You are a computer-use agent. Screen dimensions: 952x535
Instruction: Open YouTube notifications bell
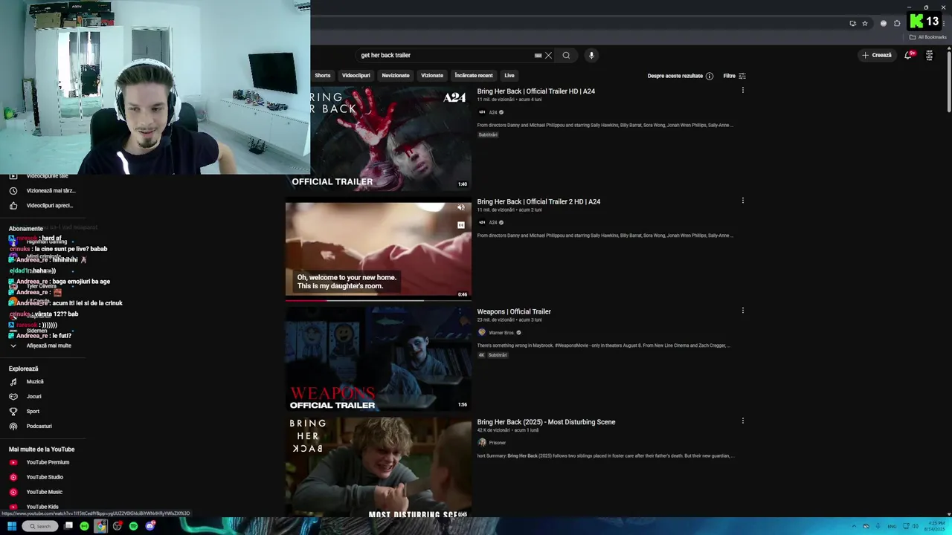pyautogui.click(x=908, y=55)
